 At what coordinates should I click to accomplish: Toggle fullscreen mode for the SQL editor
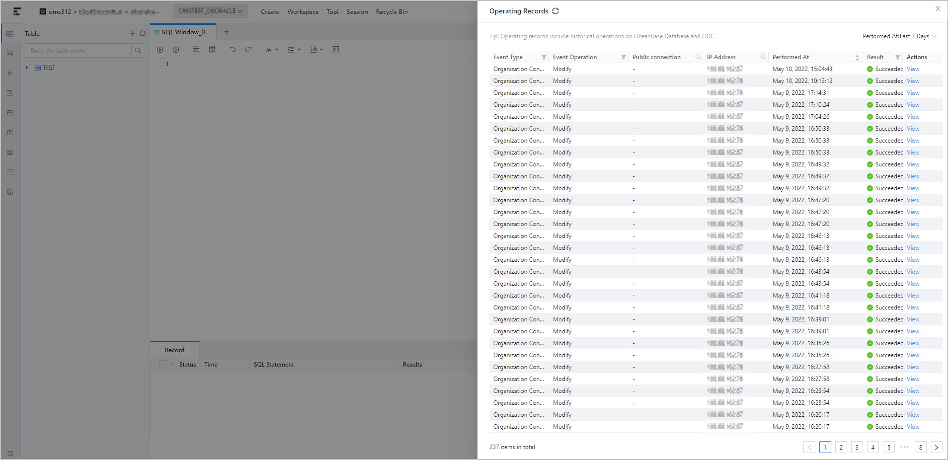point(336,49)
